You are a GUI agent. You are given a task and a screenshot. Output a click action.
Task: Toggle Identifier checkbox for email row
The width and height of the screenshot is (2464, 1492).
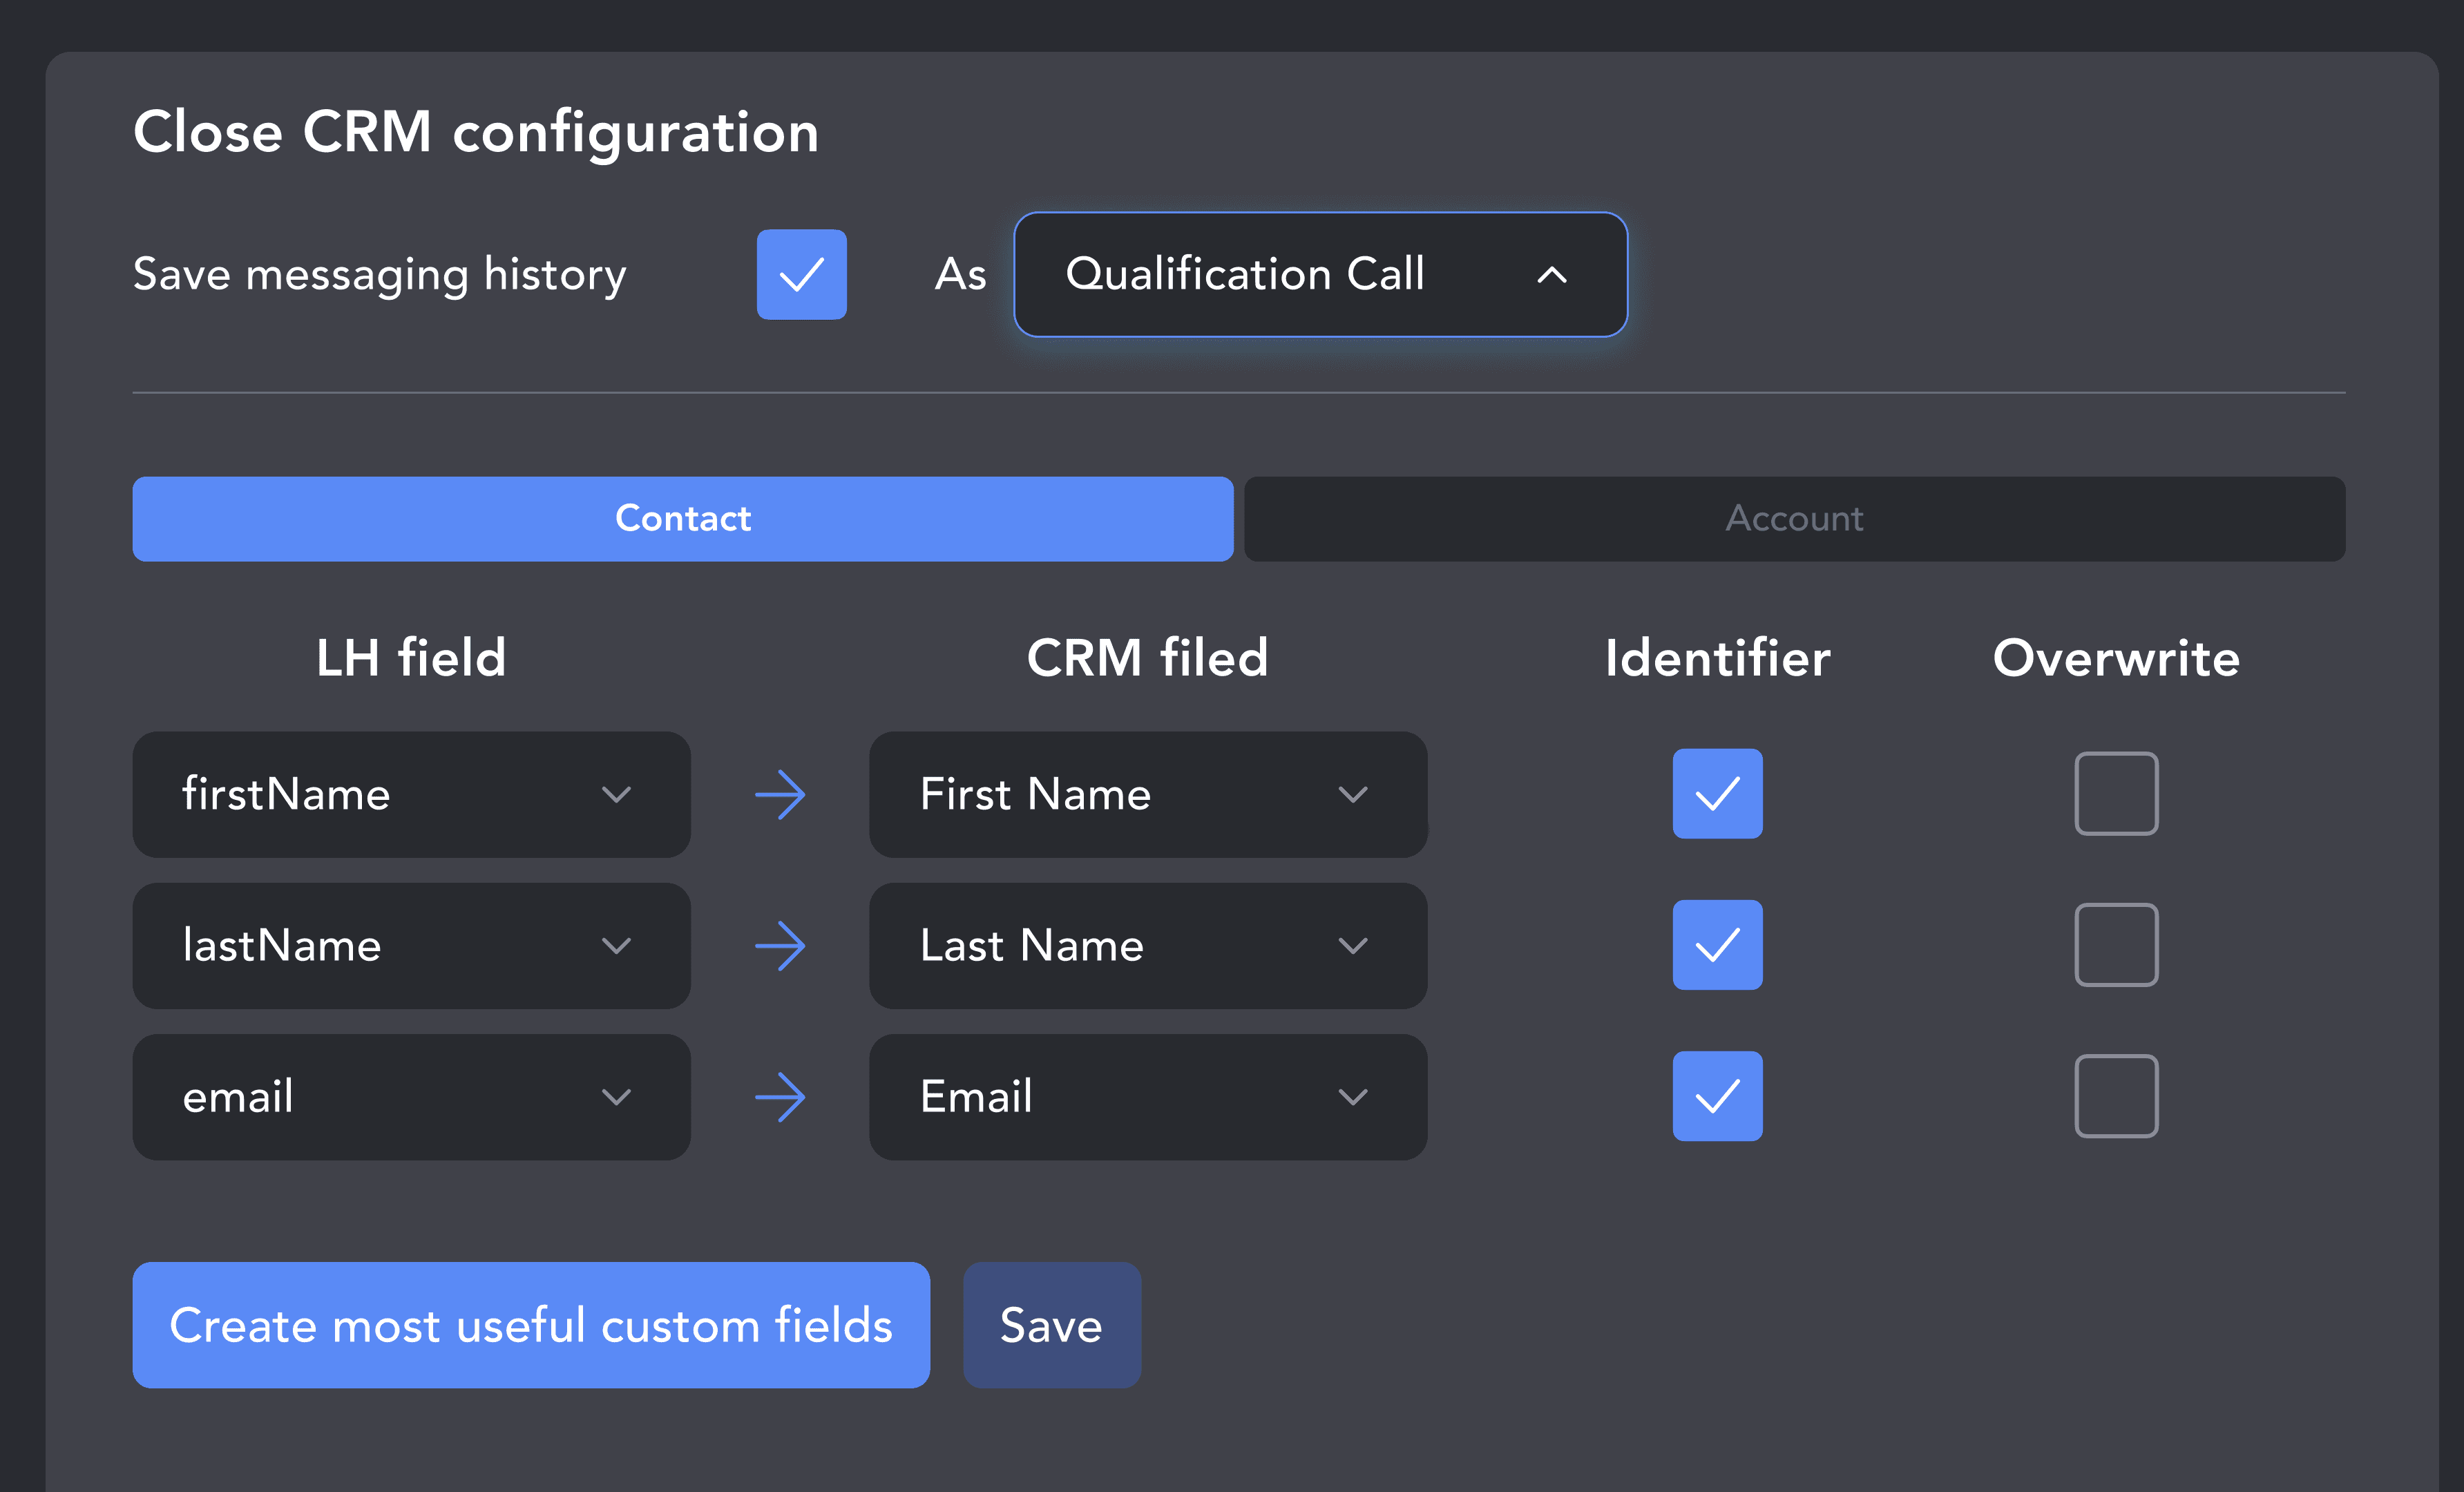pyautogui.click(x=1717, y=1095)
